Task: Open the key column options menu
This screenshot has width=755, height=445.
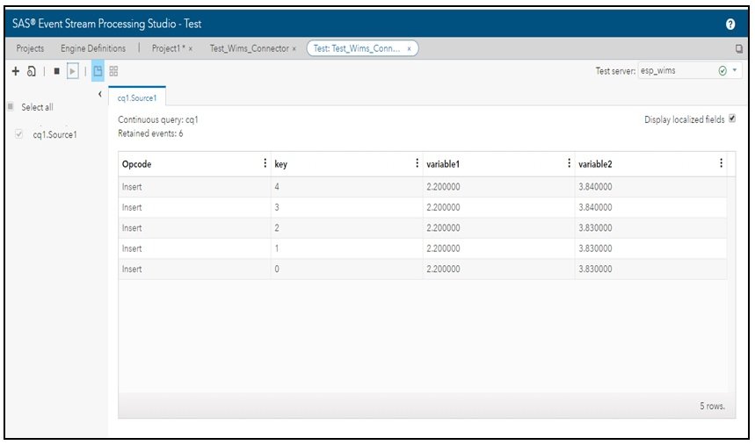Action: point(417,163)
